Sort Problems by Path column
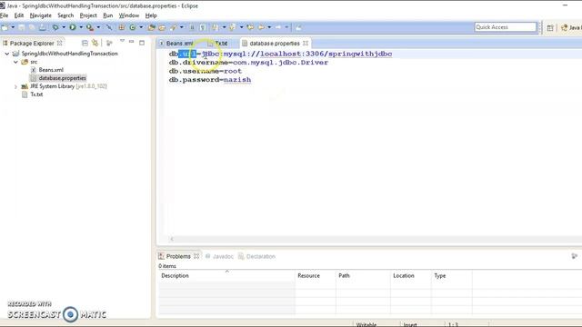 coord(363,276)
